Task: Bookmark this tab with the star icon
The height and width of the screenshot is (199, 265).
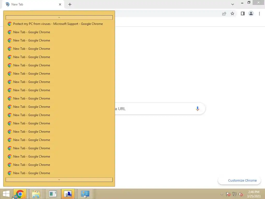Action: tap(232, 14)
